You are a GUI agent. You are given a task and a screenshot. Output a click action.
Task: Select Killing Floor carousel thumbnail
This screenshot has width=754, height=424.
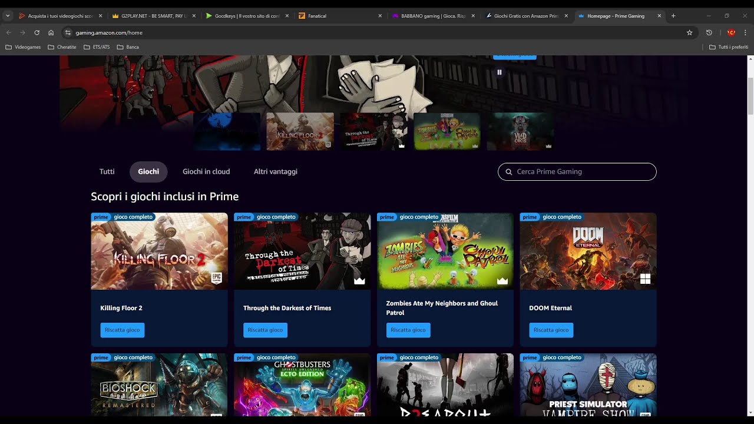pos(300,131)
